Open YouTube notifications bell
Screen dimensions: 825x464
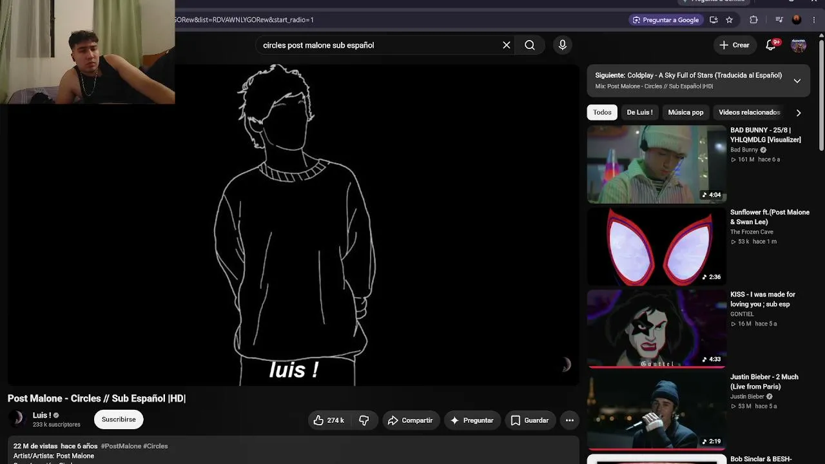click(x=771, y=45)
